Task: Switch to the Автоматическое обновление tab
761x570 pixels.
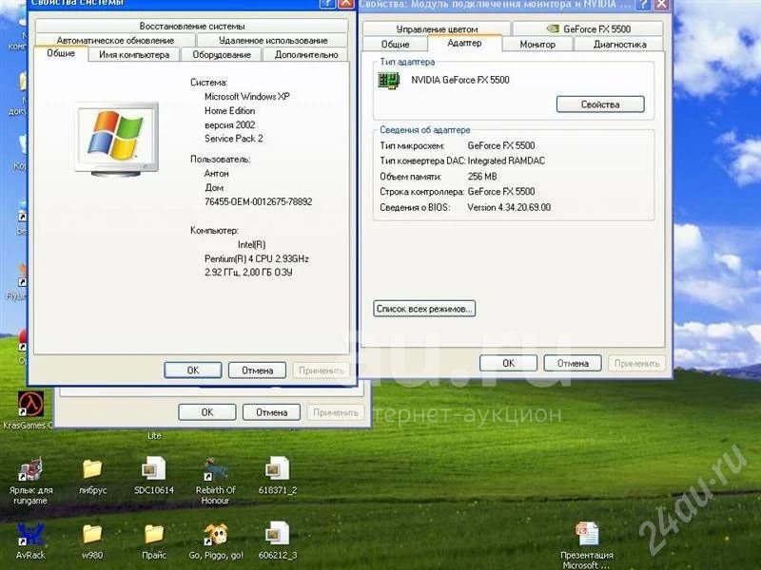Action: pyautogui.click(x=115, y=40)
